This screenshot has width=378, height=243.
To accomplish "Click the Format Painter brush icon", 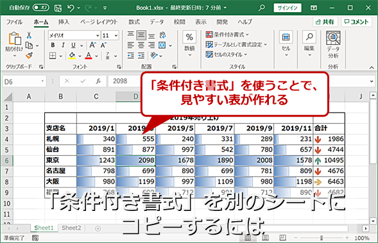I will [x=29, y=56].
